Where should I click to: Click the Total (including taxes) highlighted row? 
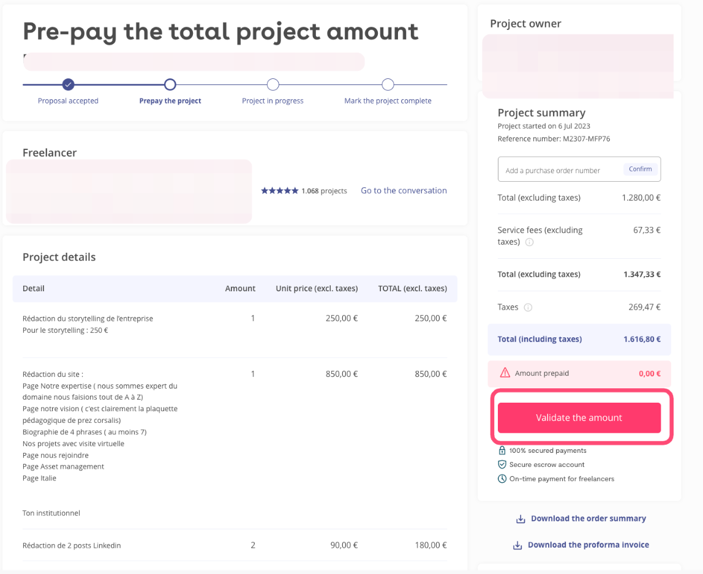(x=579, y=339)
